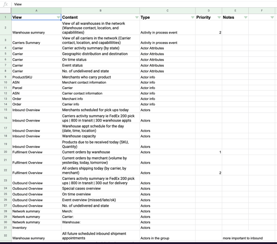Select row 32 header number
Image resolution: width=277 pixels, height=244 pixels.
5,236
